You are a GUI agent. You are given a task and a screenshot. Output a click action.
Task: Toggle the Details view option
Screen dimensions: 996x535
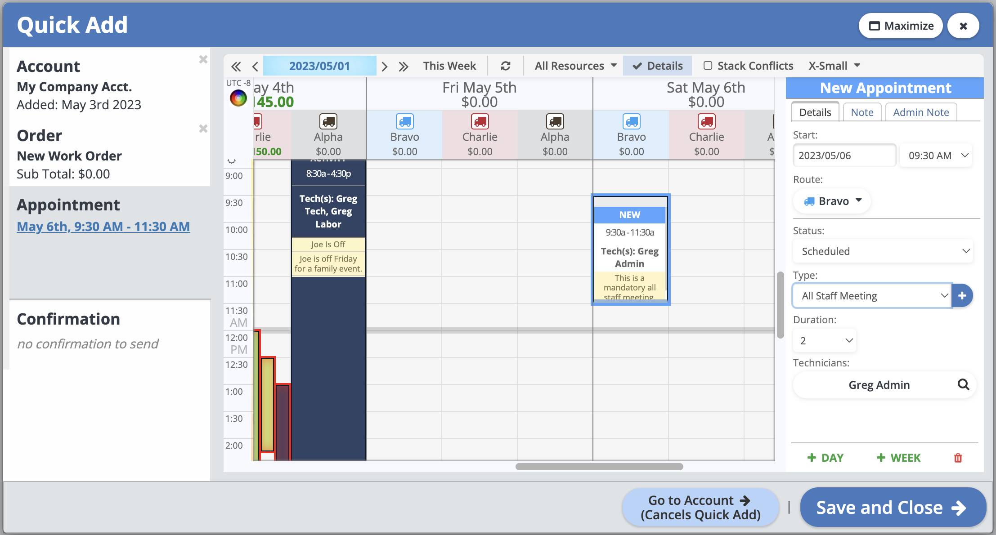(658, 66)
